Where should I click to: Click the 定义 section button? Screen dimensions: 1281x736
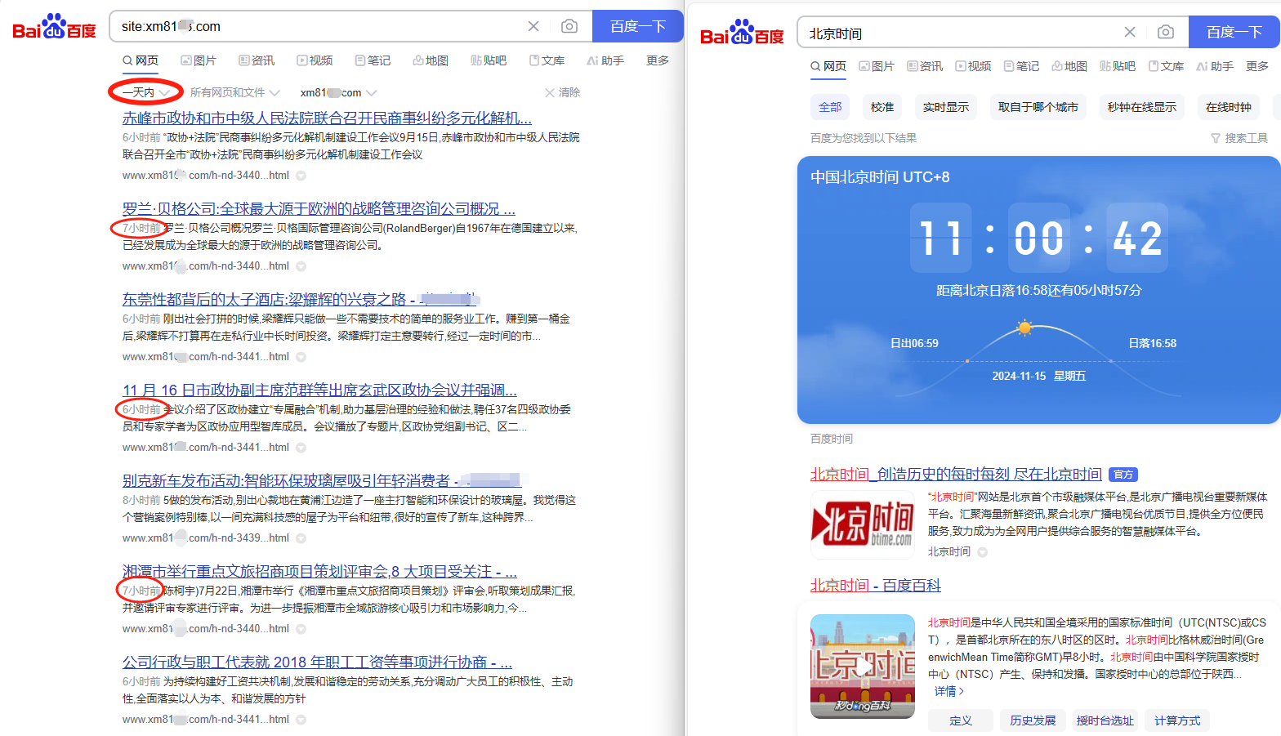961,720
